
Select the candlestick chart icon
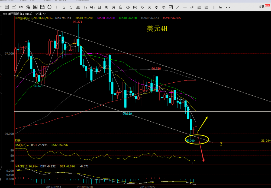[21, 7]
